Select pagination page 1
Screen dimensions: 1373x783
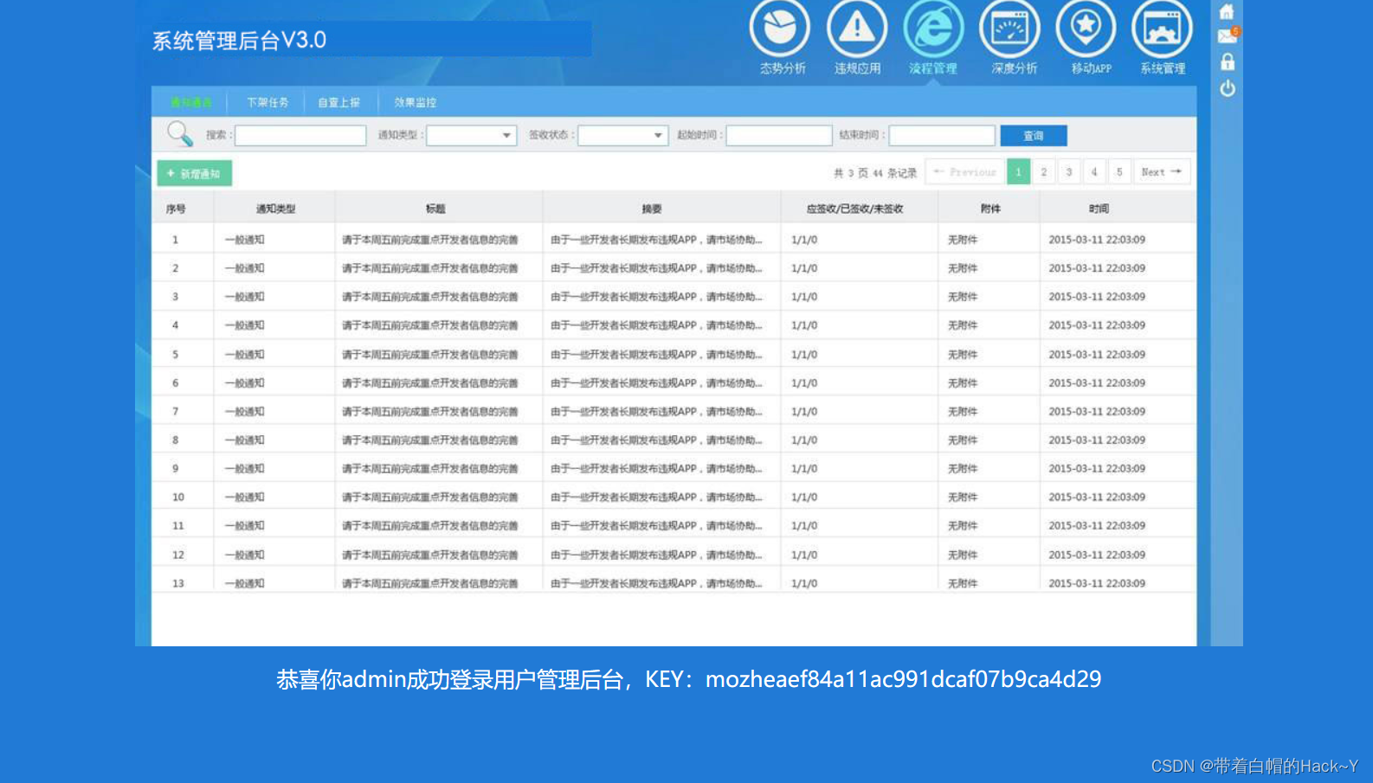[x=1018, y=172]
